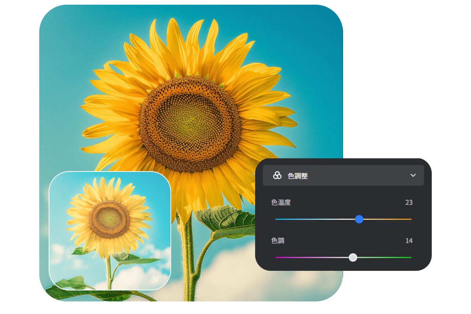Screen dimensions: 471x314
Task: Click the 色温度 slider handle
Action: click(x=360, y=220)
